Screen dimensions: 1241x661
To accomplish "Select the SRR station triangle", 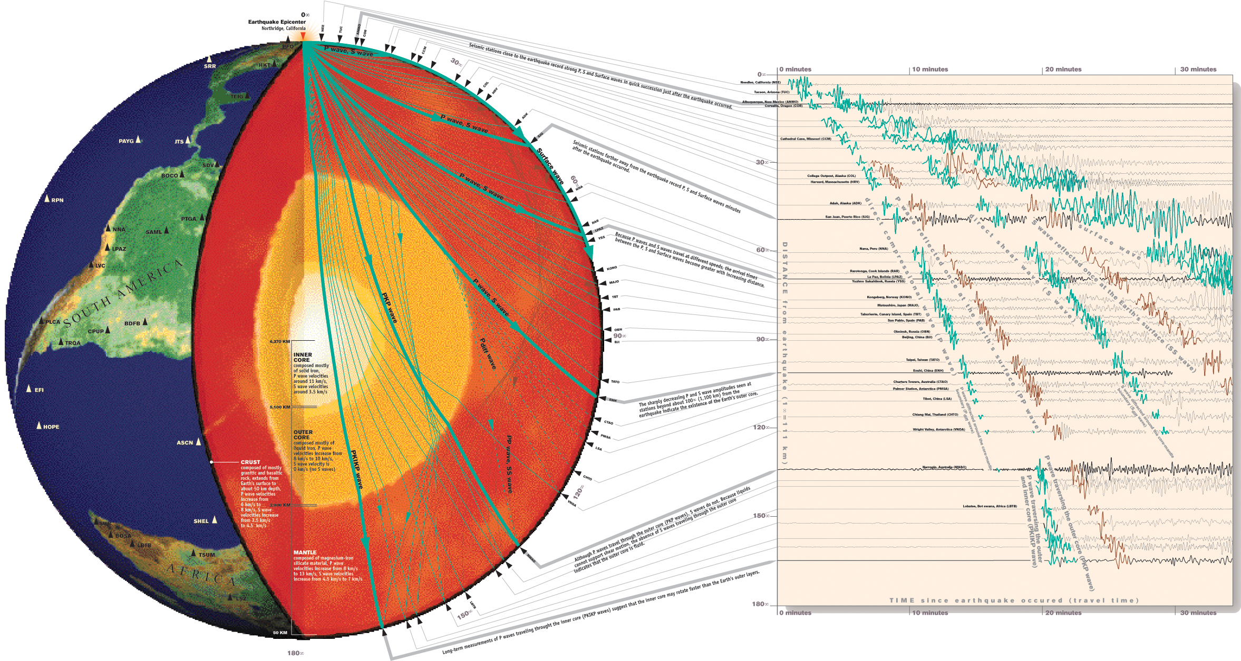I will point(210,59).
